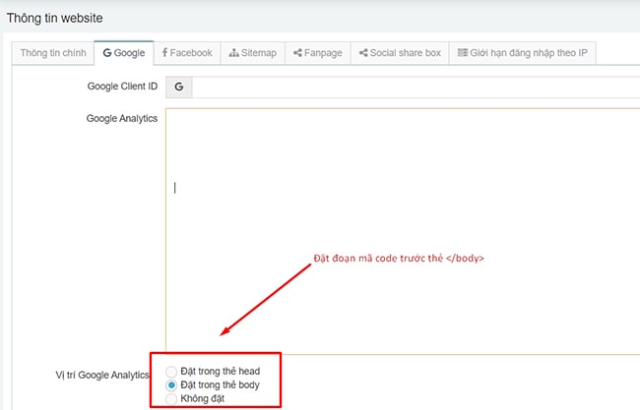The height and width of the screenshot is (410, 640).
Task: Click the 'Vị trí Google Analytics' label
Action: coord(101,376)
